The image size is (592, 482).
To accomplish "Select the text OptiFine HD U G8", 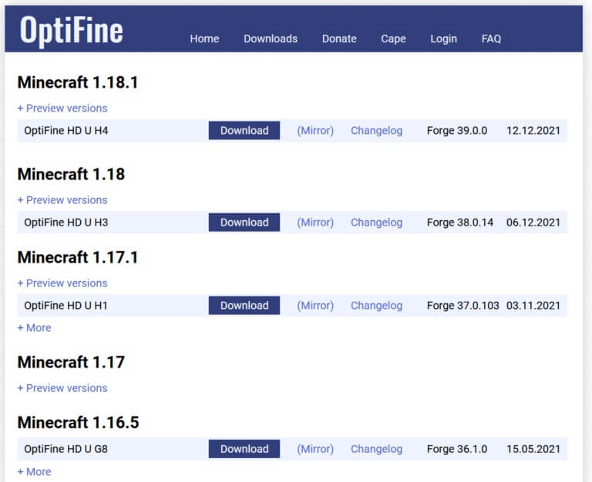I will tap(66, 449).
